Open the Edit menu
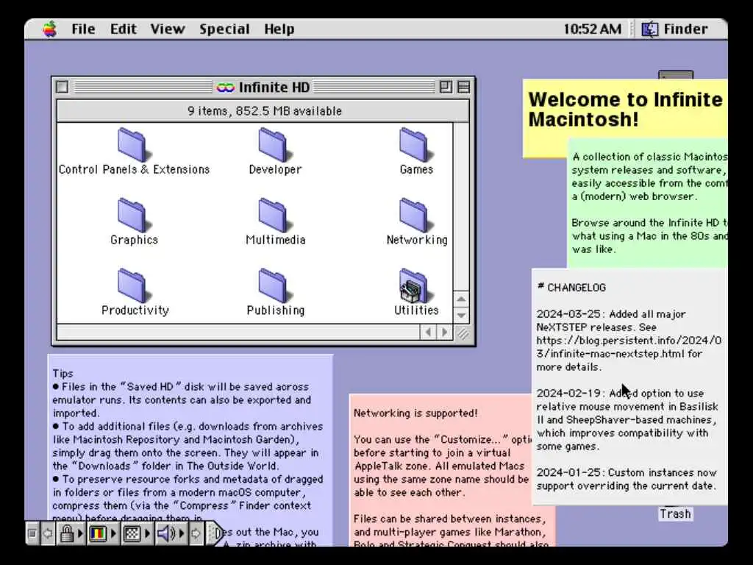This screenshot has height=565, width=753. 124,29
